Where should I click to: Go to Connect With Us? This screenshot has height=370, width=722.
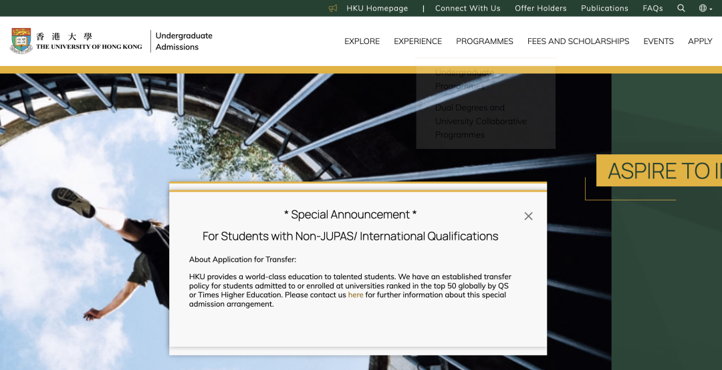(x=467, y=8)
